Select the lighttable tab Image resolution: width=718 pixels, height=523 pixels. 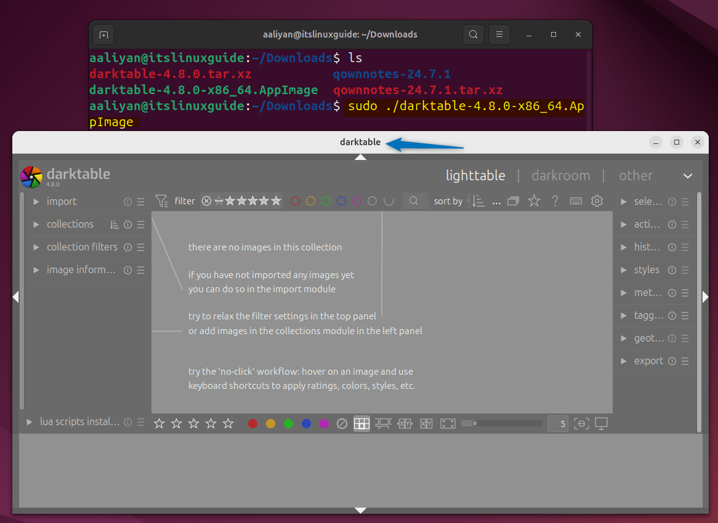(475, 175)
